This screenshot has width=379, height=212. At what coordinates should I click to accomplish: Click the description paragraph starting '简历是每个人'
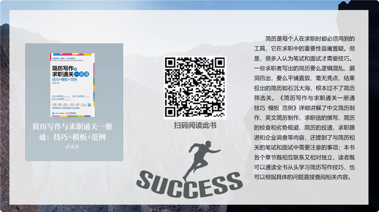tap(304, 108)
